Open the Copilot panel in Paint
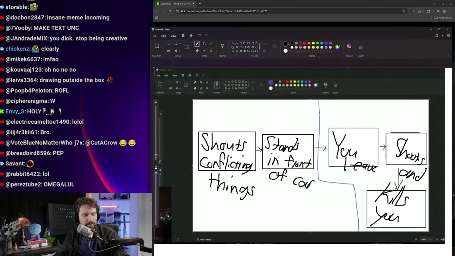This screenshot has width=455, height=256. click(348, 46)
